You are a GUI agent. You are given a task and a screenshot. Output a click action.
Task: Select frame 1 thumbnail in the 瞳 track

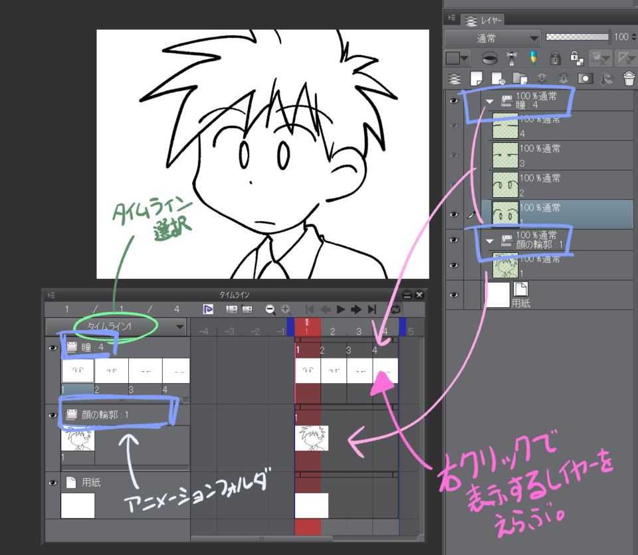[78, 370]
